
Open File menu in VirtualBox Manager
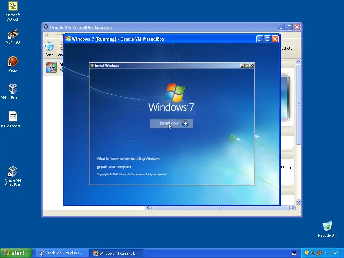[48, 35]
